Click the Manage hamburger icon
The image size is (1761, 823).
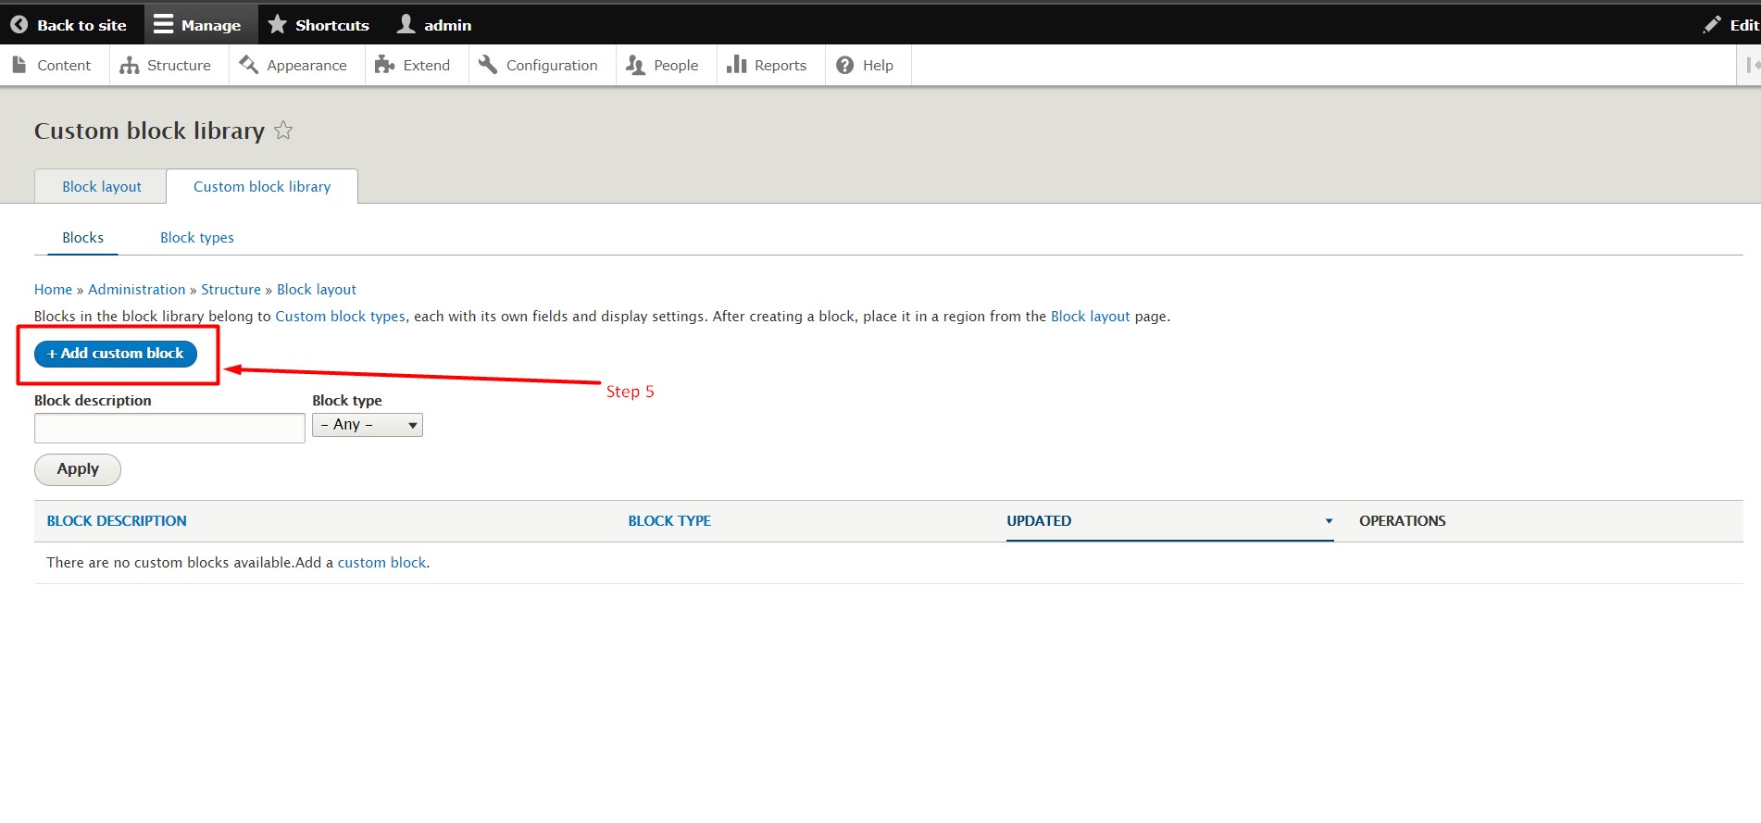tap(163, 24)
